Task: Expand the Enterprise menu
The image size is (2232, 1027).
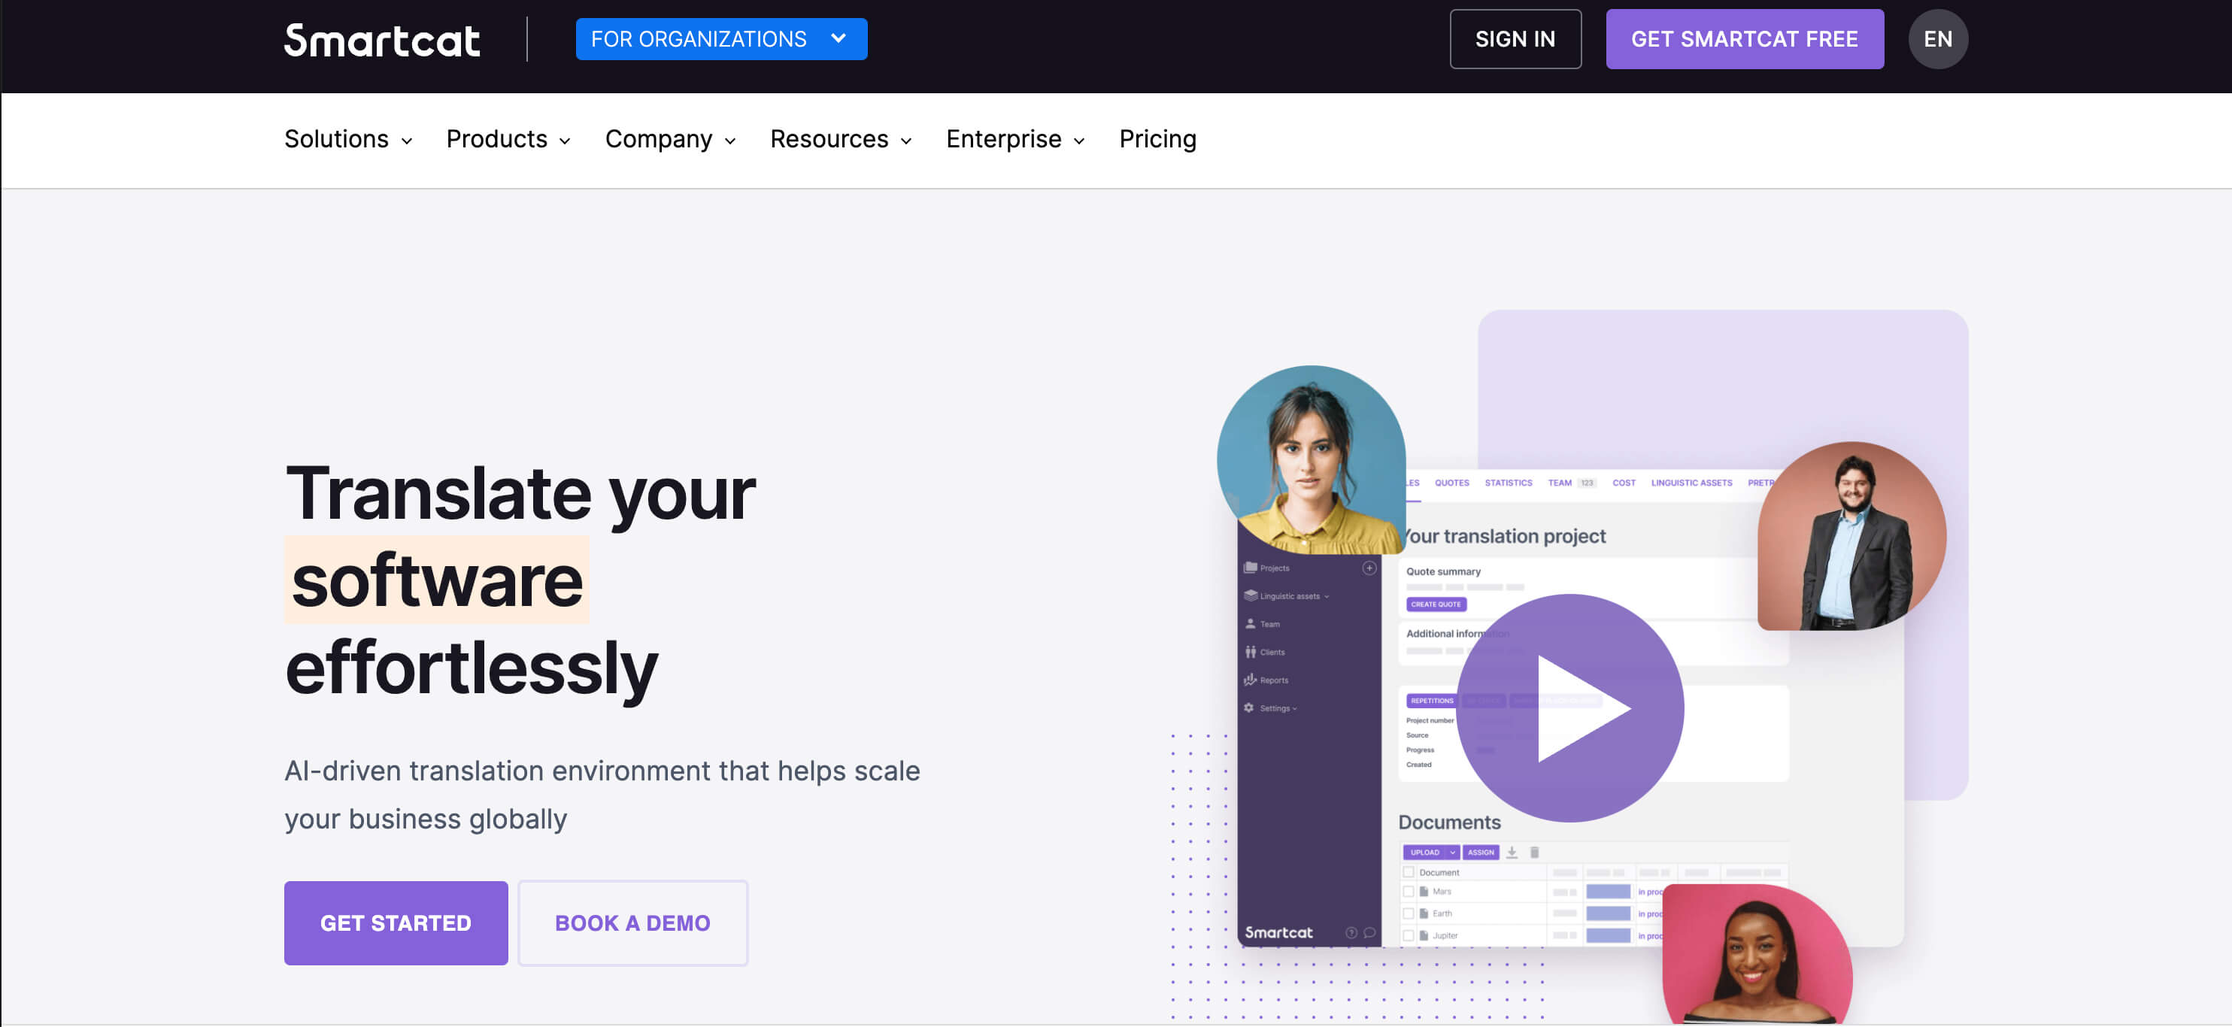Action: point(1015,139)
